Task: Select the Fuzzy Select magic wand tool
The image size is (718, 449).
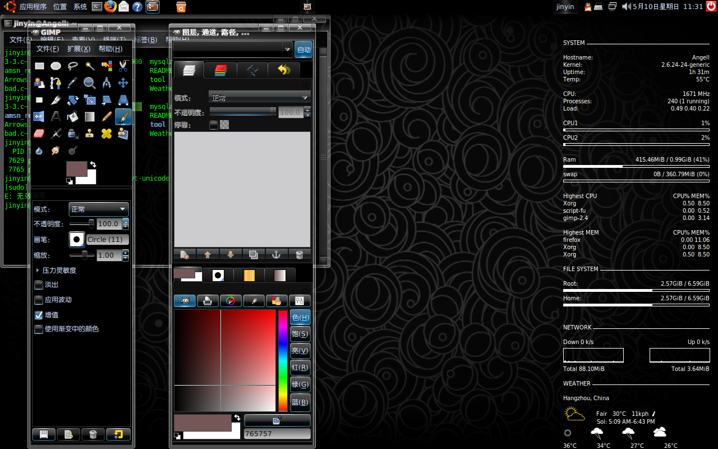Action: tap(90, 66)
